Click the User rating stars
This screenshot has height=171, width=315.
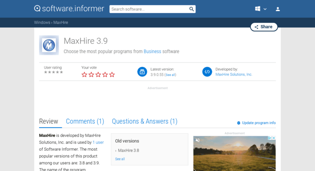click(54, 72)
